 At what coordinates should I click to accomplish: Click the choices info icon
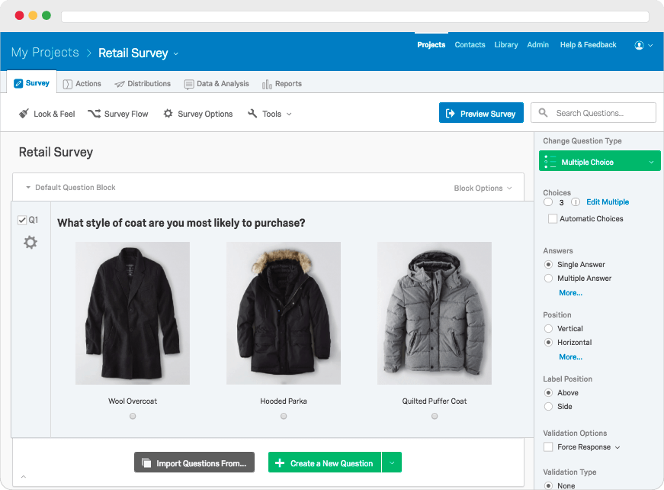point(575,202)
